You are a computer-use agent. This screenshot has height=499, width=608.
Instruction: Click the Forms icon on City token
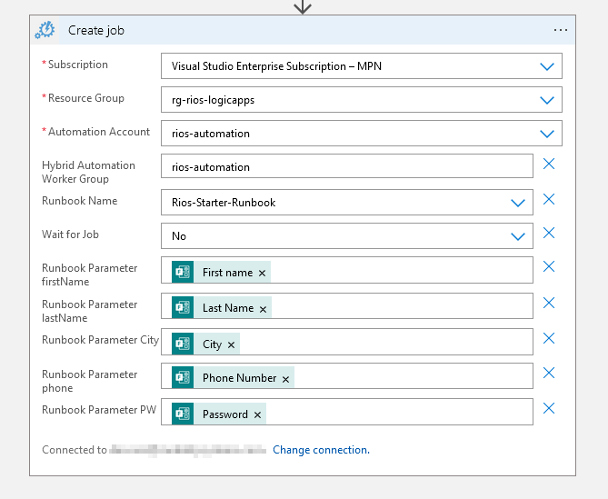183,344
